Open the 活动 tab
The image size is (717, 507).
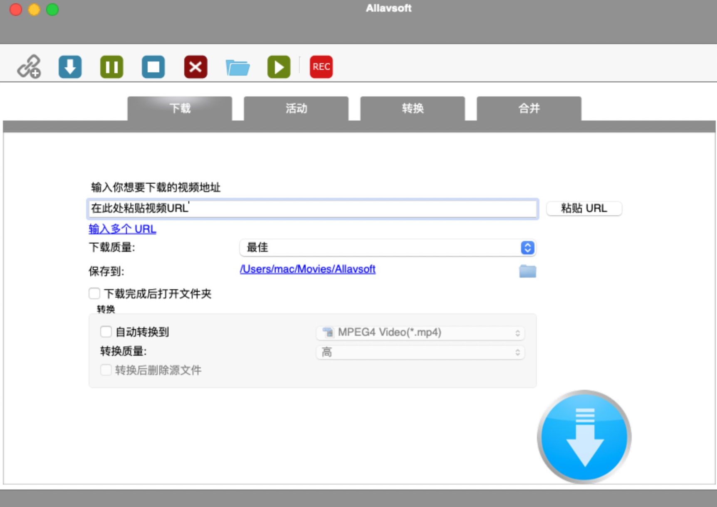coord(296,108)
